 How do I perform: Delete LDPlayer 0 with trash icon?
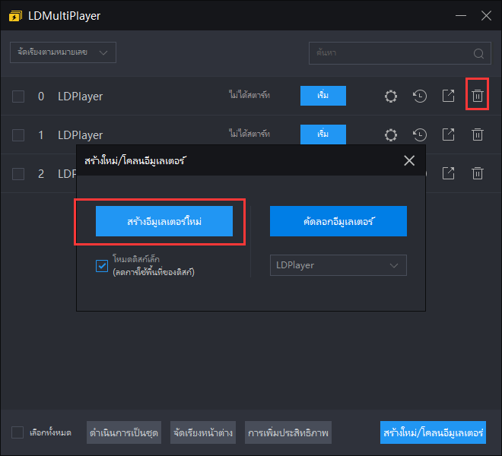(x=478, y=96)
